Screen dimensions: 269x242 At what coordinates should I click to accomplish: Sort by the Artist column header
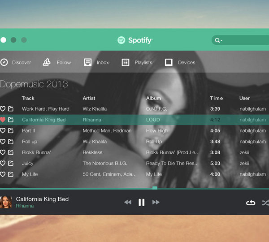coord(89,98)
